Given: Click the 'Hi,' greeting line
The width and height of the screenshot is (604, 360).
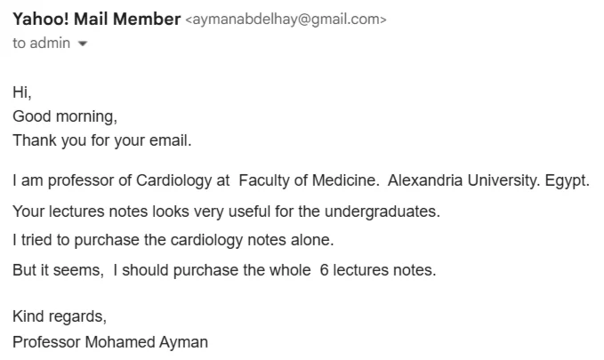Looking at the screenshot, I should (x=22, y=91).
